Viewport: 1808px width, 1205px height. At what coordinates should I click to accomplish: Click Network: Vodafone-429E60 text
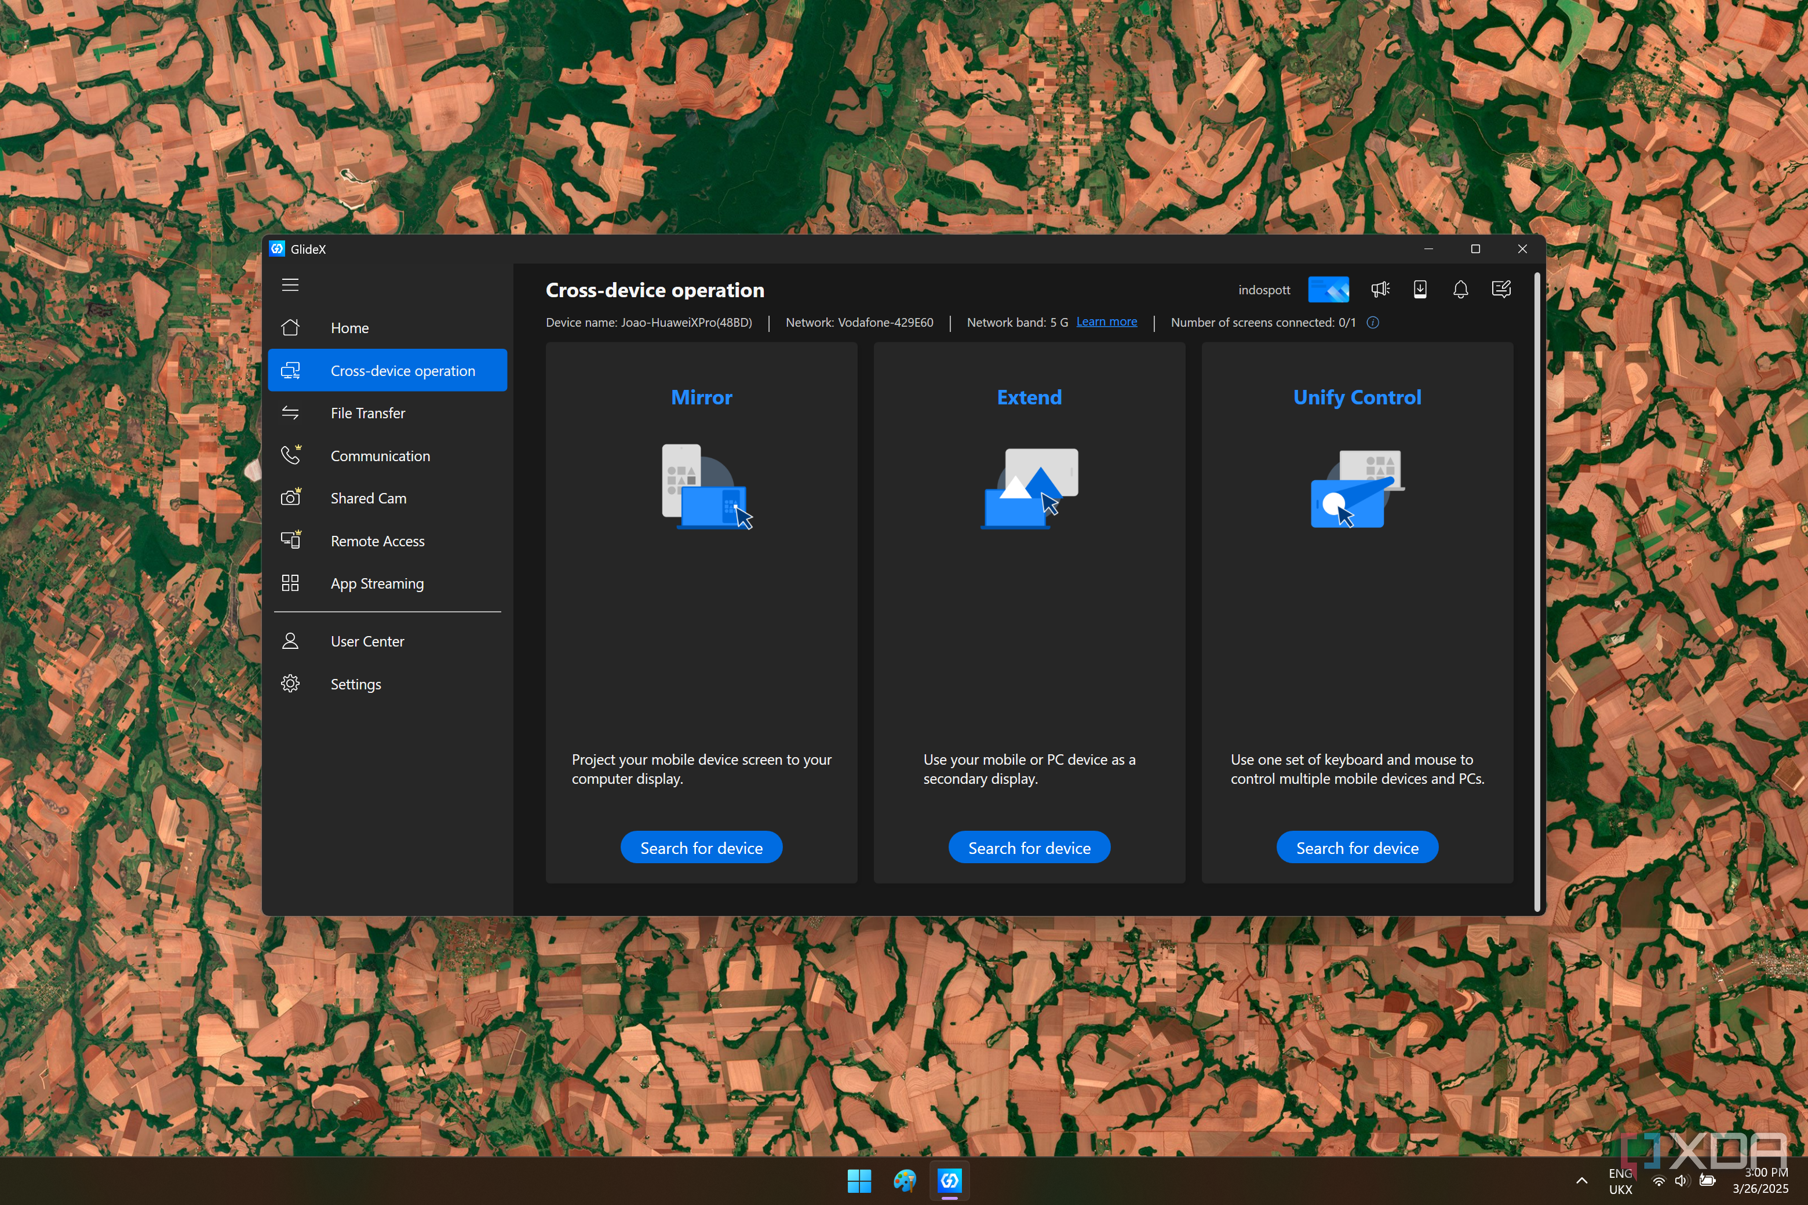[859, 323]
